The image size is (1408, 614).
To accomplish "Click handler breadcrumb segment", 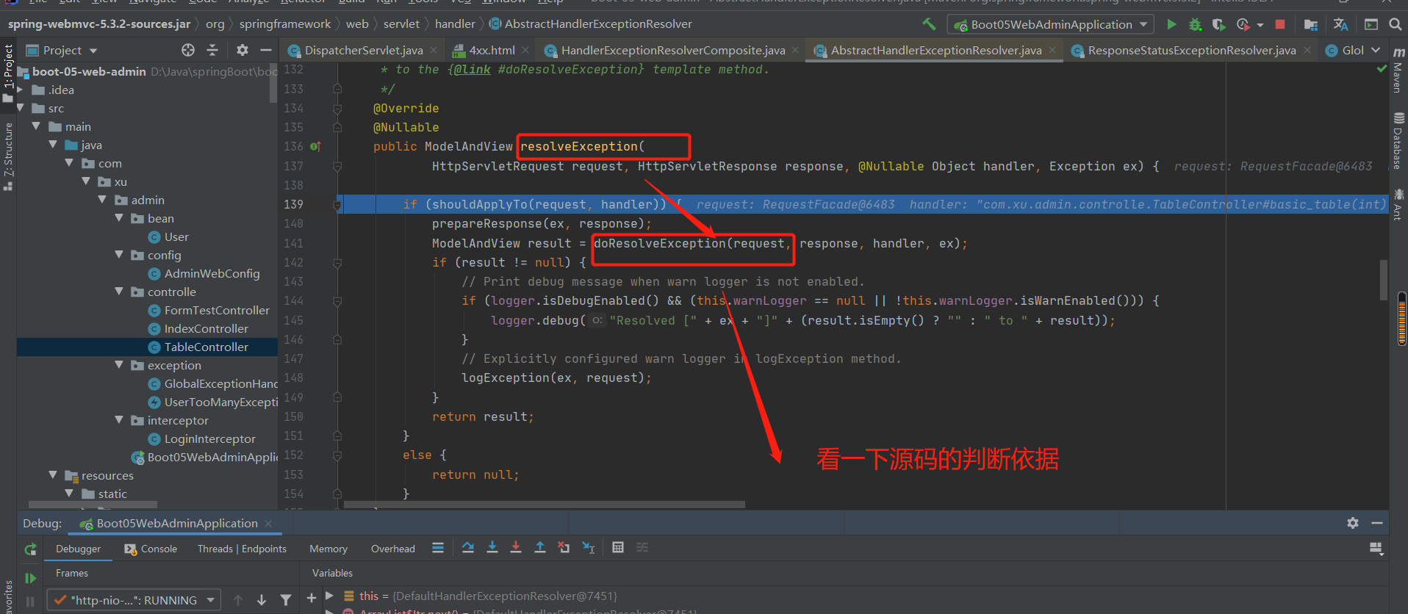I will [x=455, y=24].
